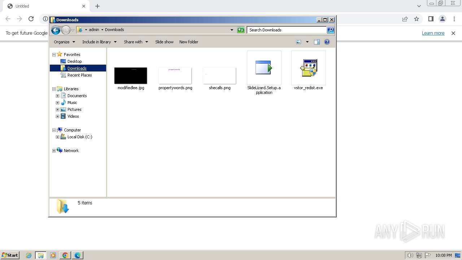The image size is (462, 260).
Task: Click Microsoft Edge taskbar icon
Action: [78, 255]
